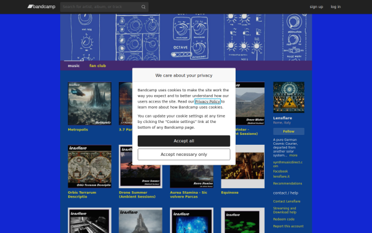Viewport: 372px width, 233px height.
Task: Open the album cover with green mushrooms
Action: [242, 221]
